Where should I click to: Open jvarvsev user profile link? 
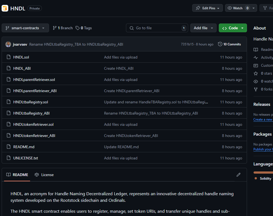20,44
